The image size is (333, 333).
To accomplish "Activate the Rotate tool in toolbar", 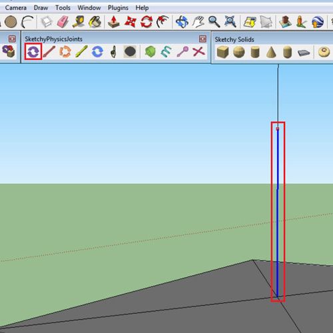I will [x=147, y=22].
